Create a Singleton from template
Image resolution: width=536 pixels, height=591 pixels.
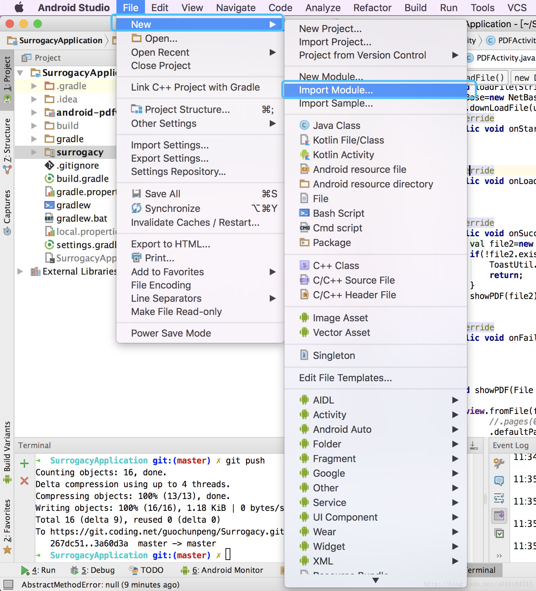[x=376, y=355]
